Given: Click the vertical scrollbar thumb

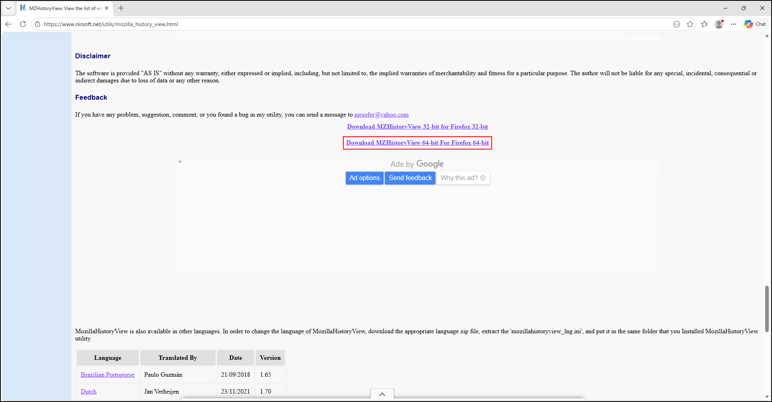Looking at the screenshot, I should click(767, 309).
